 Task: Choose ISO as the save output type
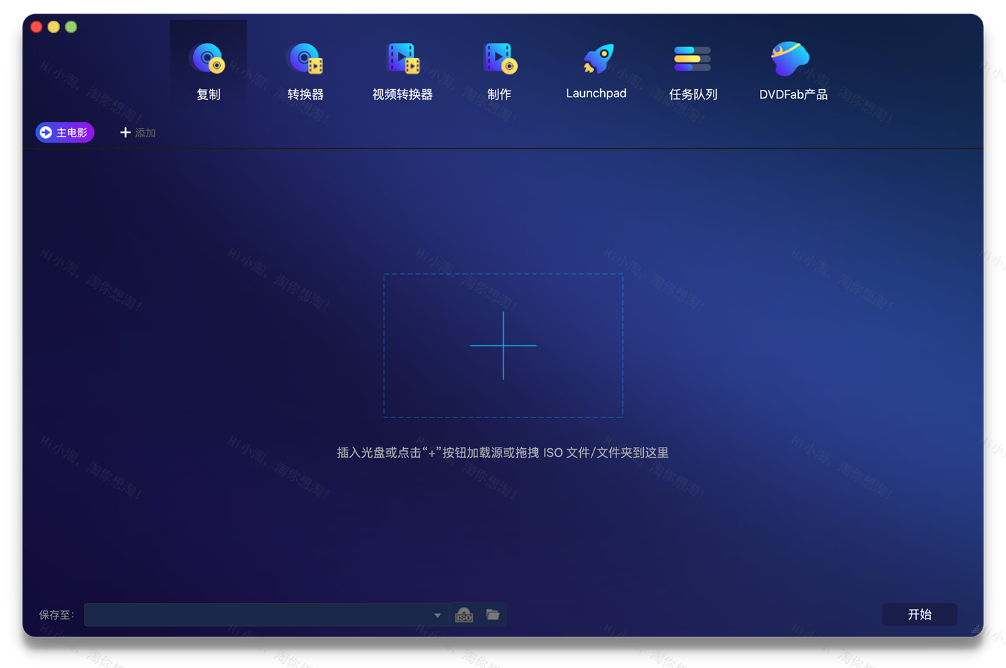tap(463, 614)
